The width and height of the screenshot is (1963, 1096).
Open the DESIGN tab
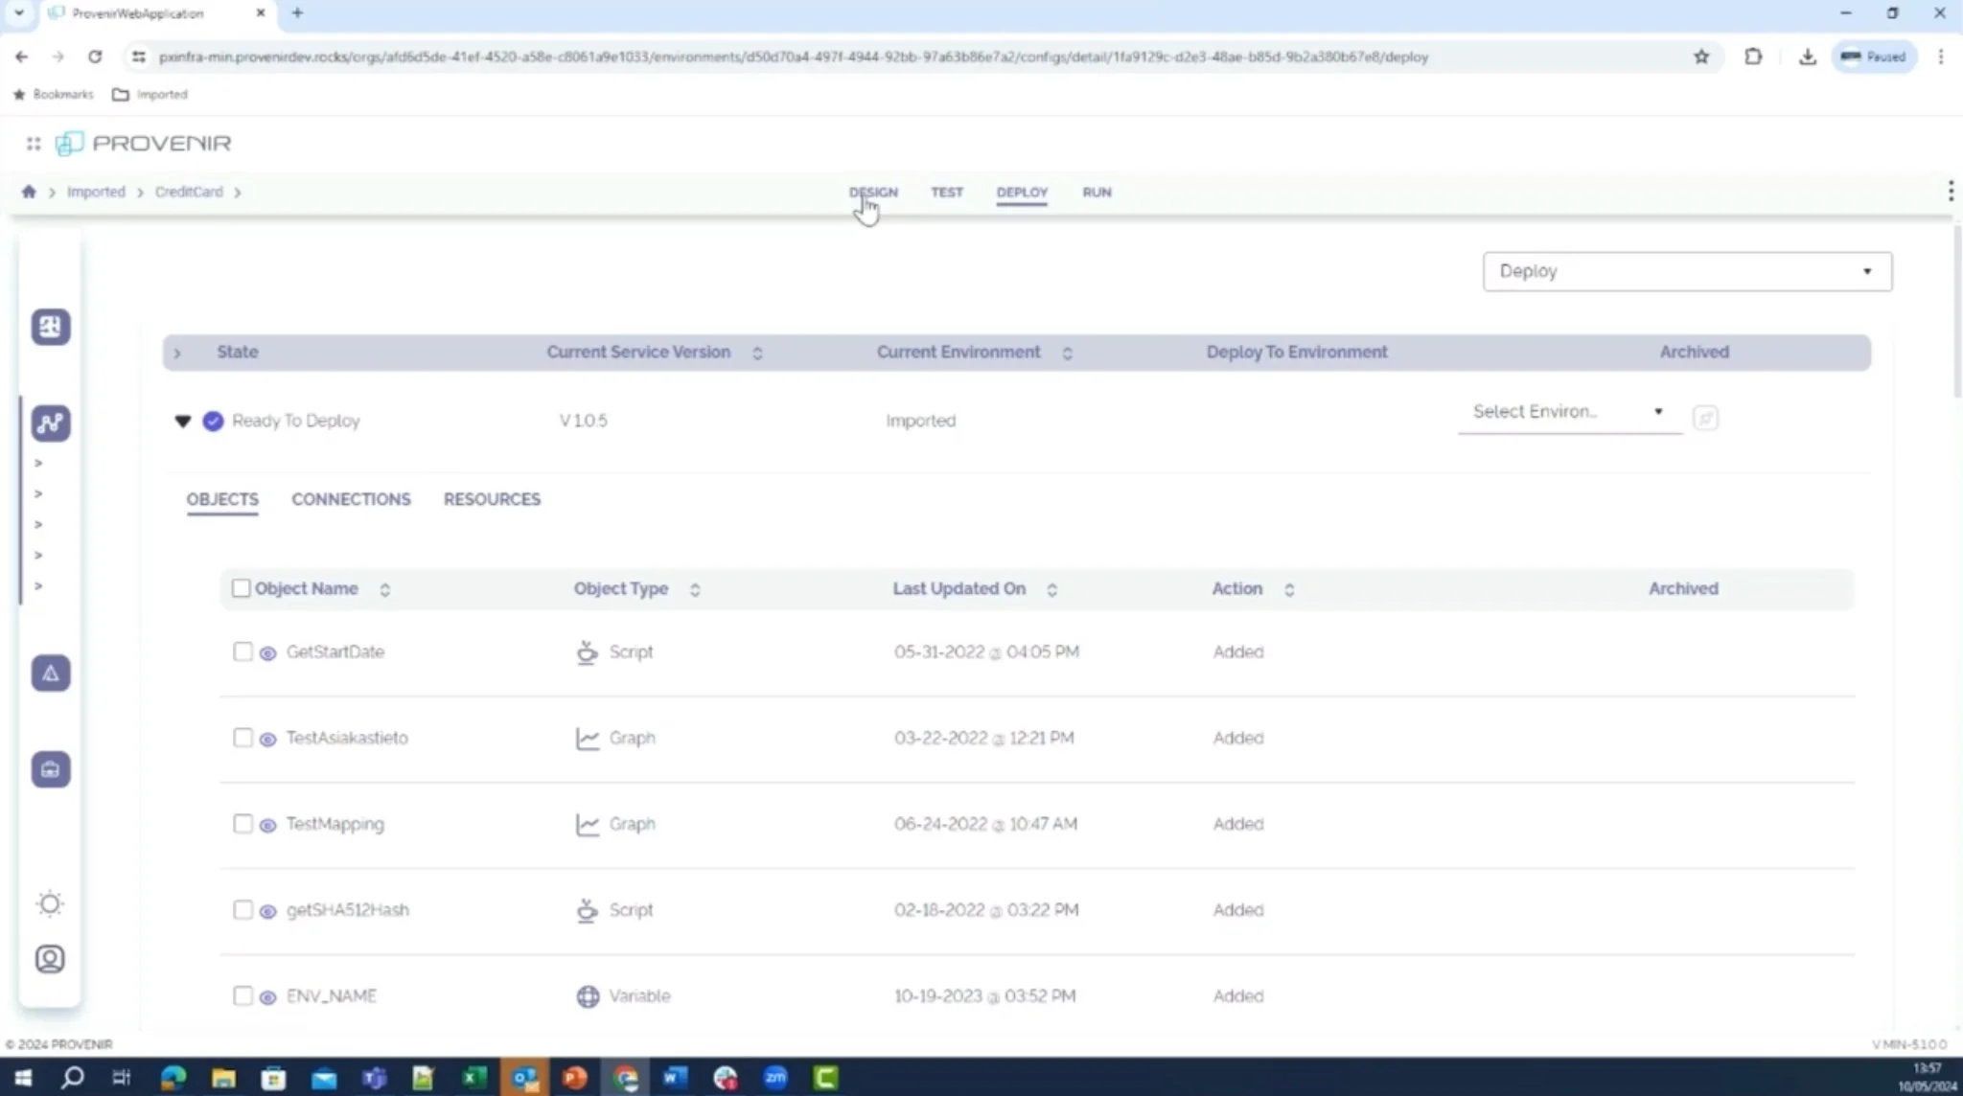coord(872,192)
